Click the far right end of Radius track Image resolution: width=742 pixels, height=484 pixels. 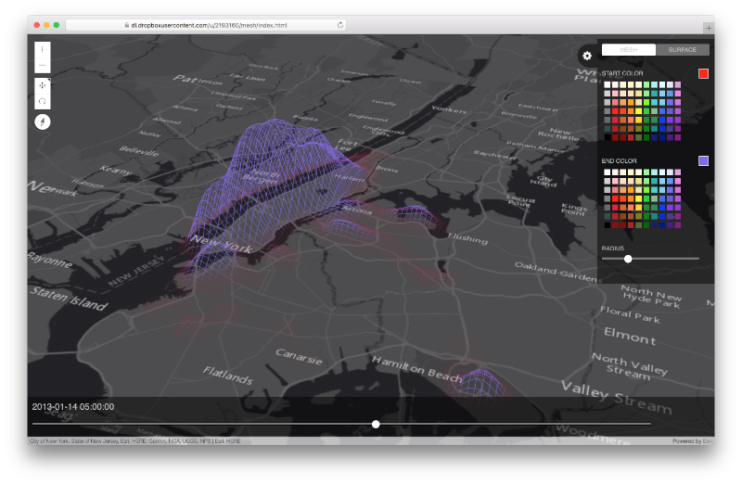tap(698, 259)
